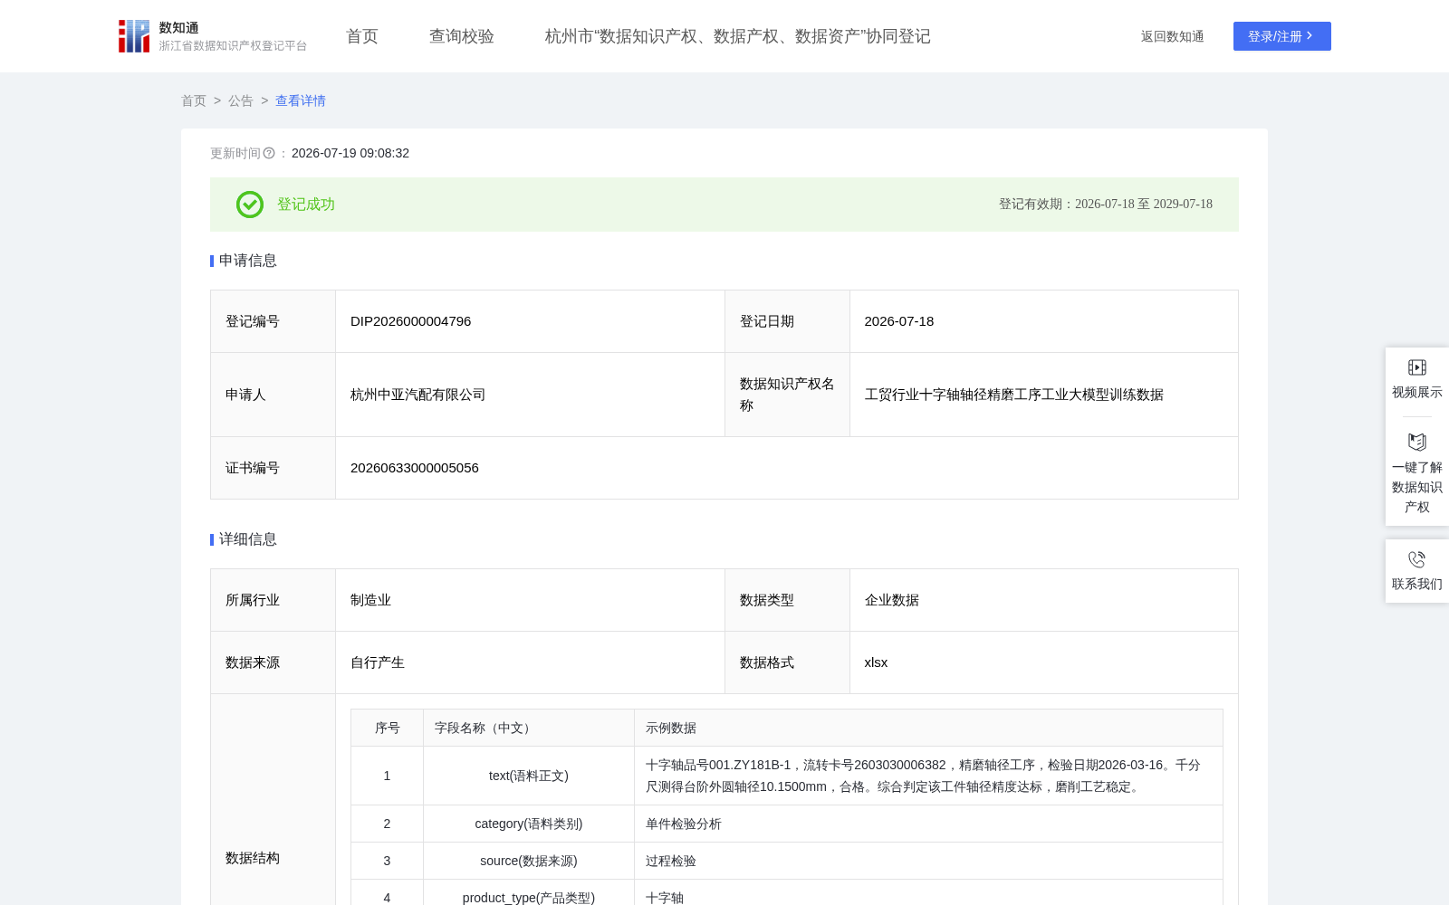The image size is (1449, 905).
Task: Click the 序号 column header
Action: click(388, 728)
